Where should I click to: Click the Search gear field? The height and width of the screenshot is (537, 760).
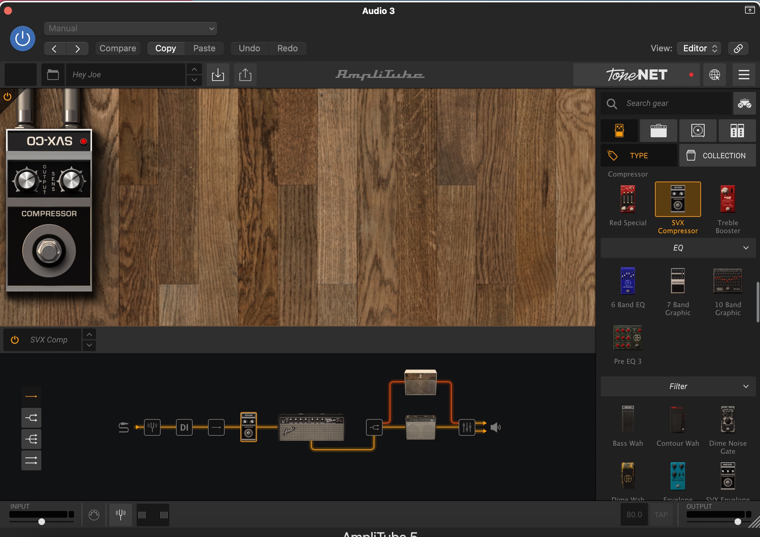(x=666, y=103)
